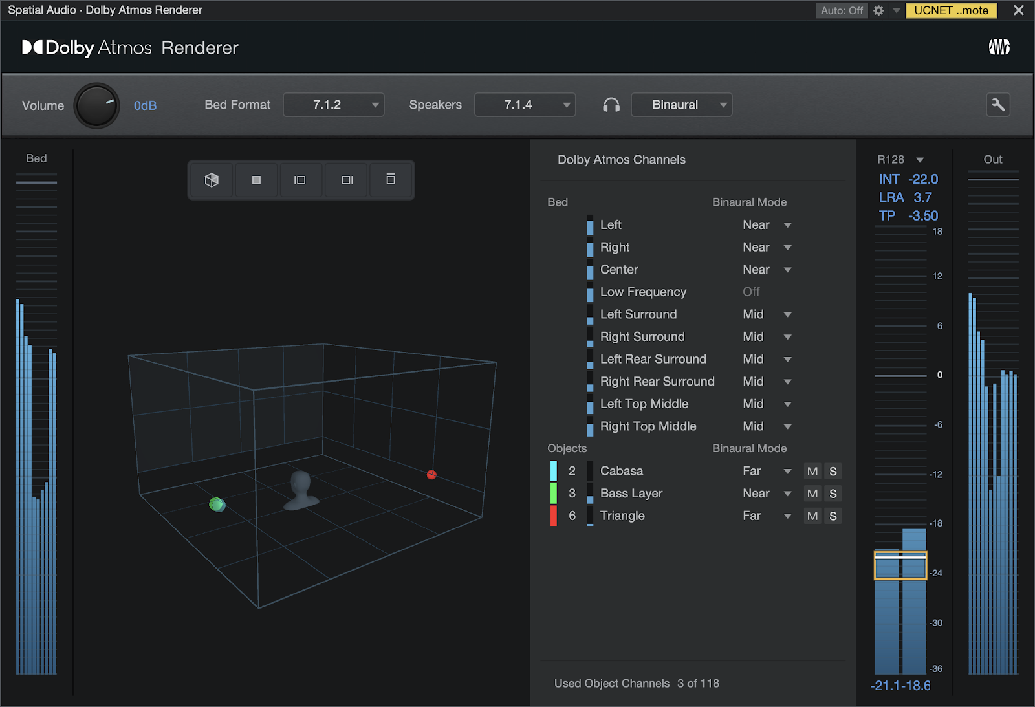The image size is (1035, 707).
Task: Open the gear settings icon in title bar
Action: (878, 10)
